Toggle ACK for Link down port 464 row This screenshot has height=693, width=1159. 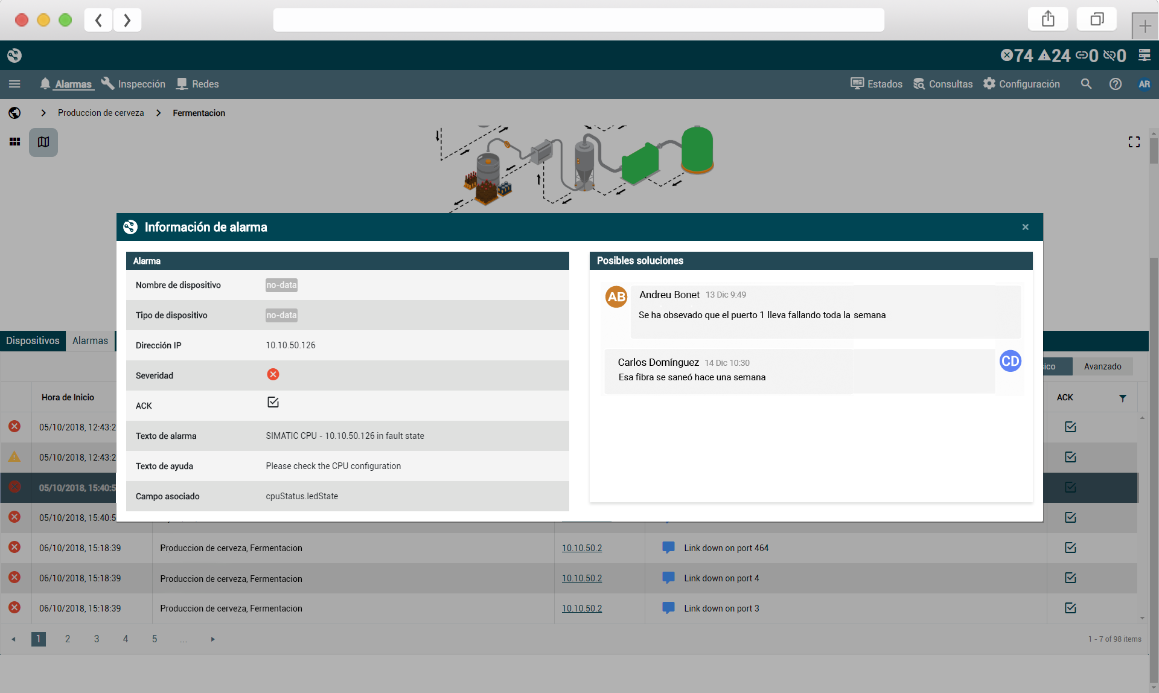tap(1070, 548)
